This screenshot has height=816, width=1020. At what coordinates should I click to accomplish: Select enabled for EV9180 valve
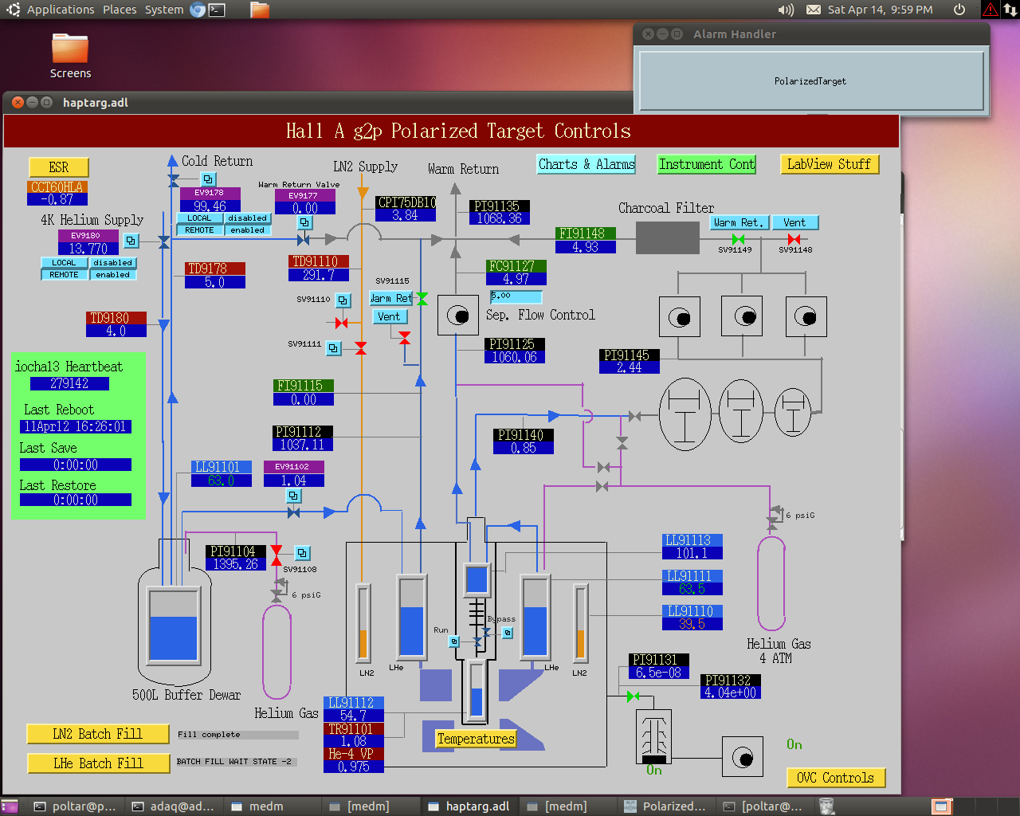(113, 275)
